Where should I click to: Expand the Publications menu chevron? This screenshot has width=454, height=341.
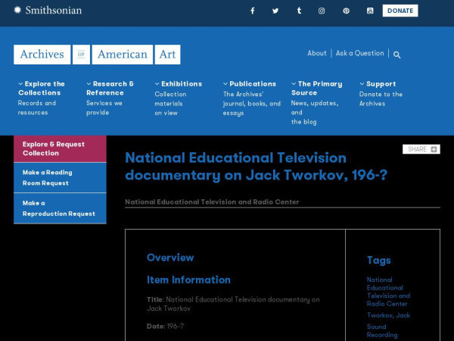(x=225, y=84)
